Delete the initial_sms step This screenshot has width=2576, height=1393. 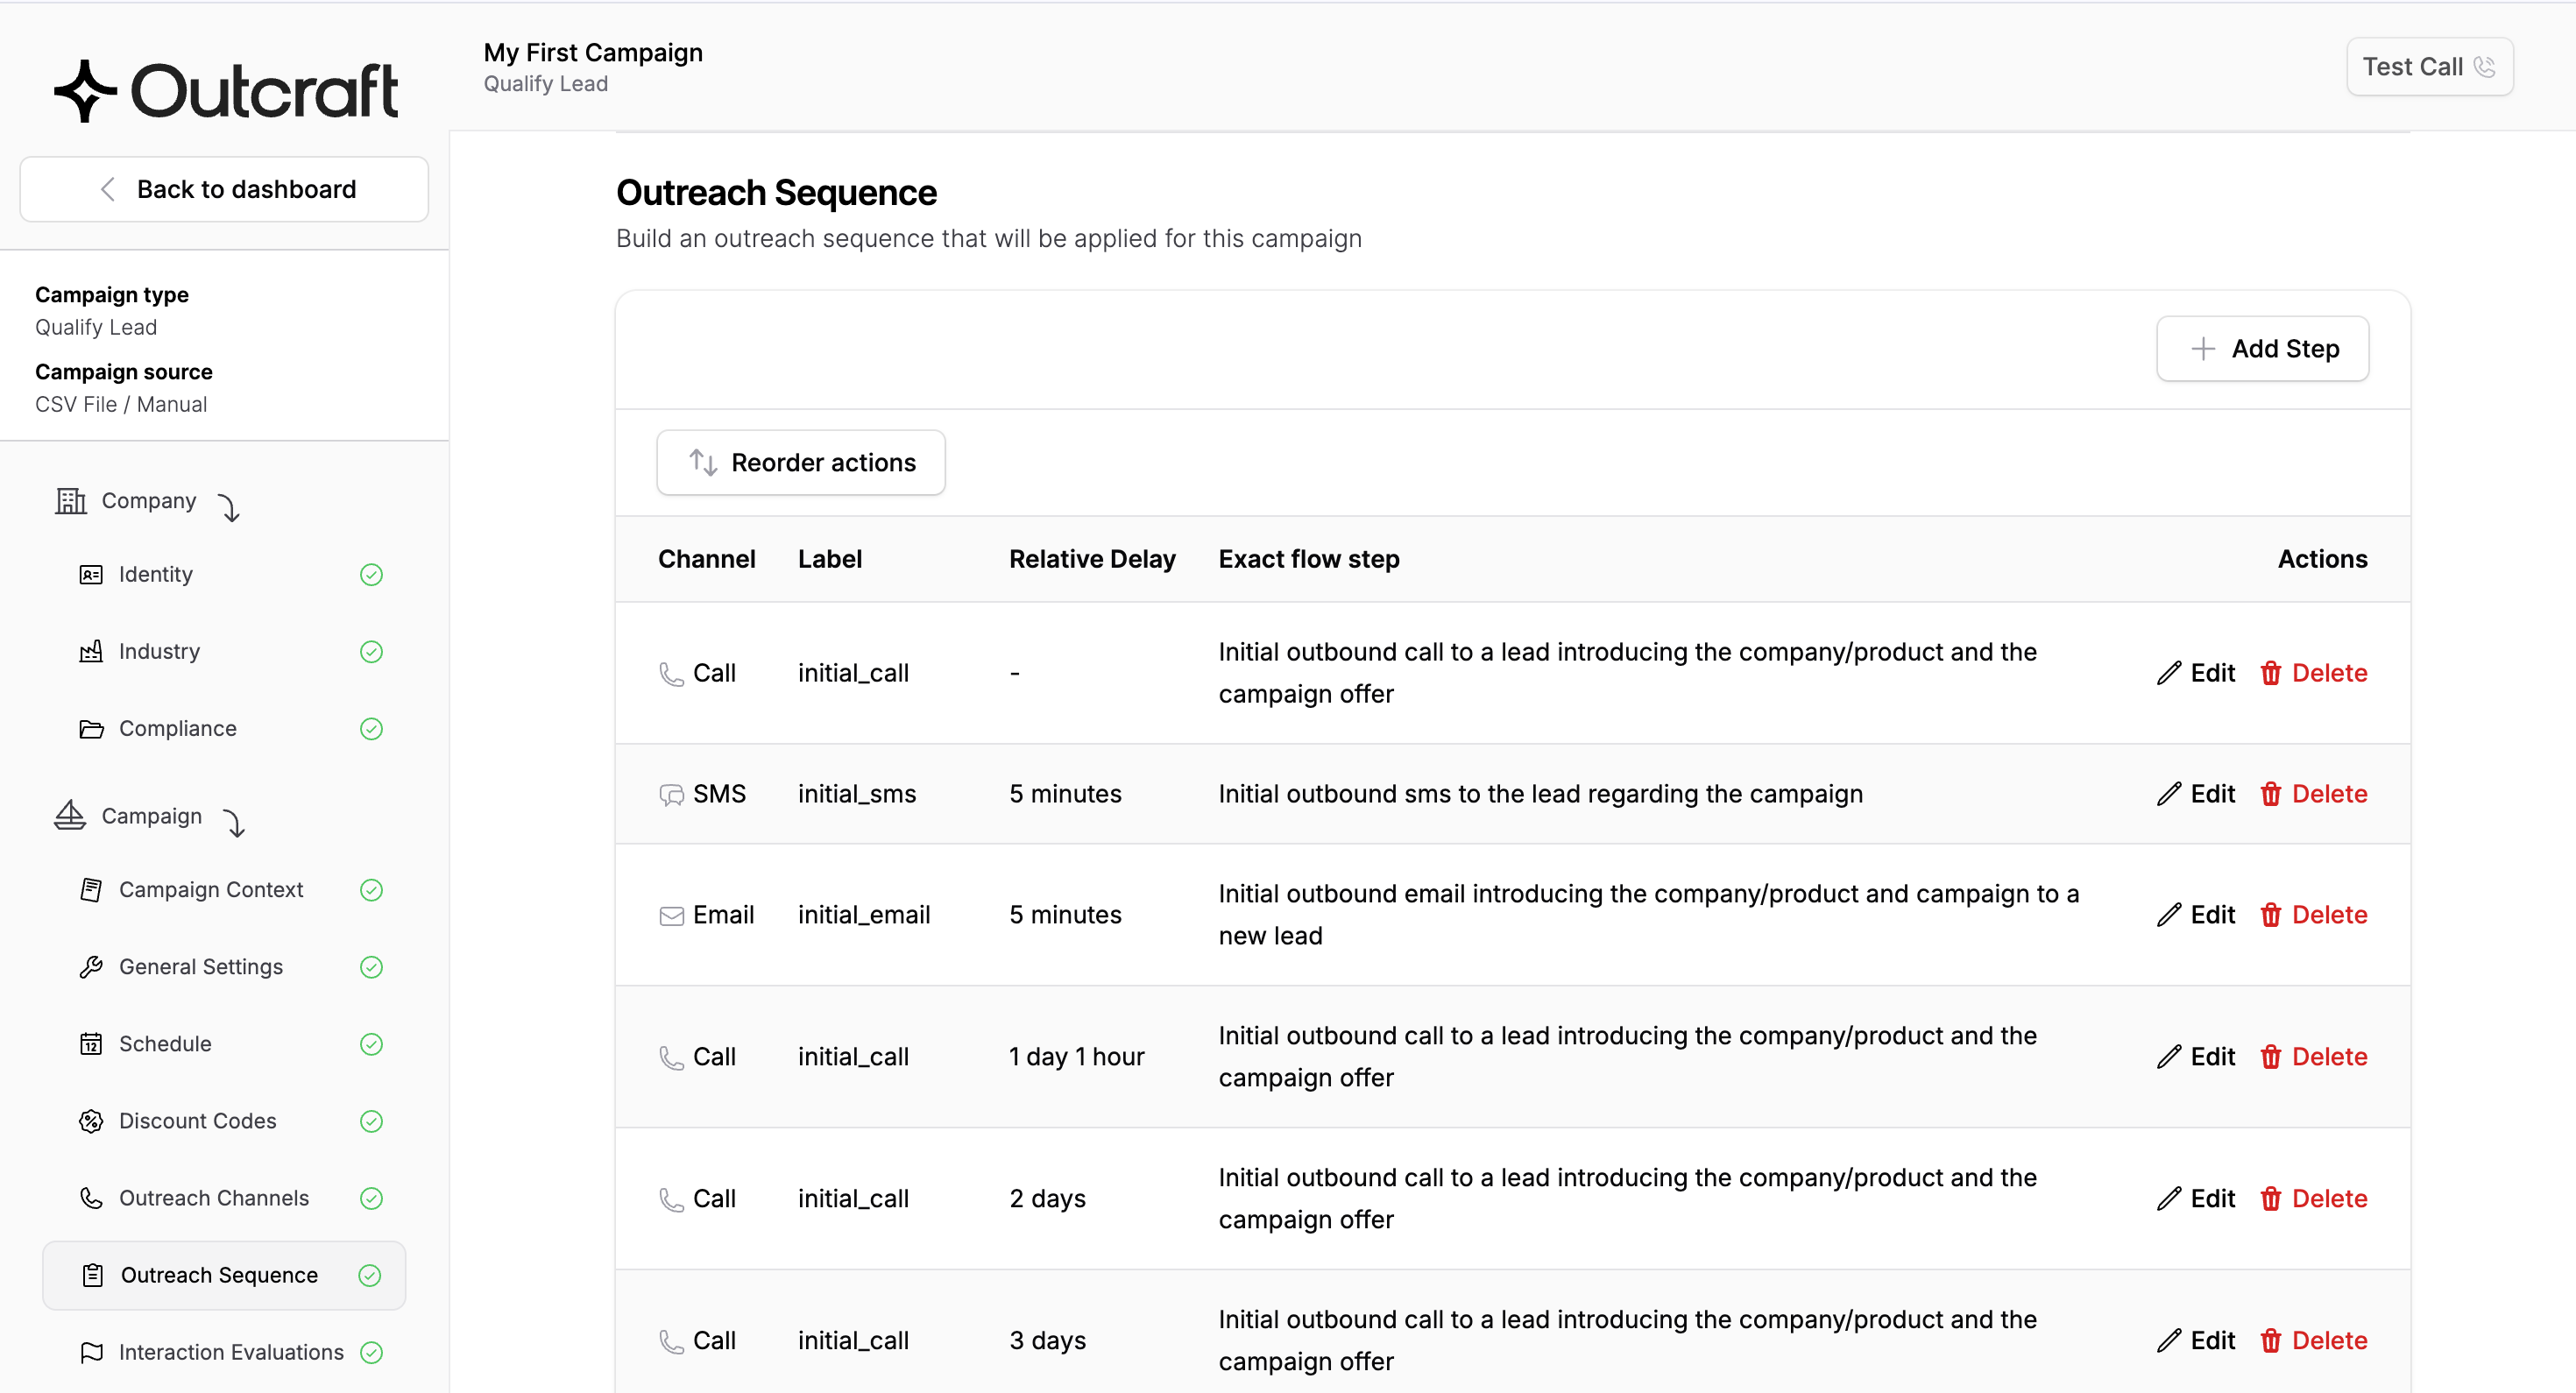pos(2313,794)
